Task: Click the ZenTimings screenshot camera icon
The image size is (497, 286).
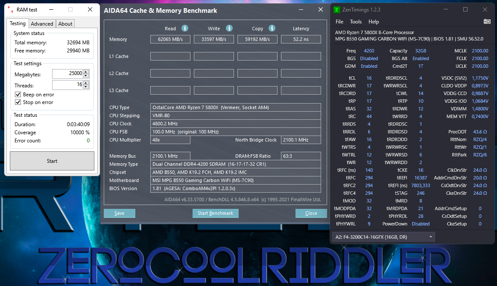Action: [487, 21]
